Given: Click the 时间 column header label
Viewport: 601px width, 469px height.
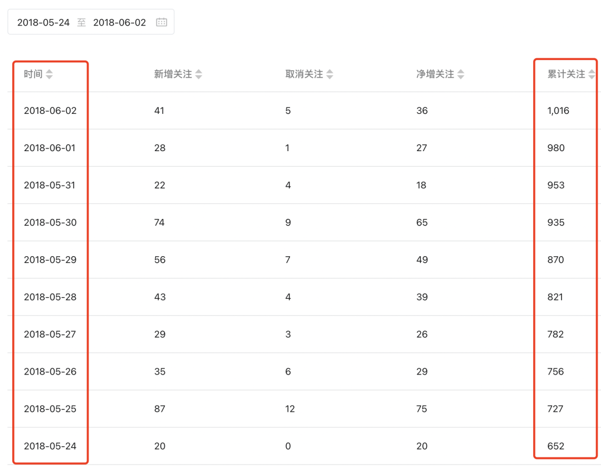Looking at the screenshot, I should click(x=33, y=74).
